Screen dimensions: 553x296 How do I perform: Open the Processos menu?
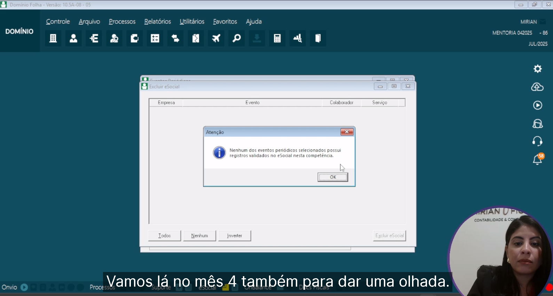tap(122, 22)
